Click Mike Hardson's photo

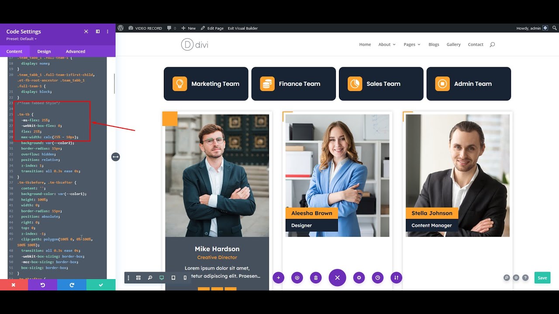217,176
